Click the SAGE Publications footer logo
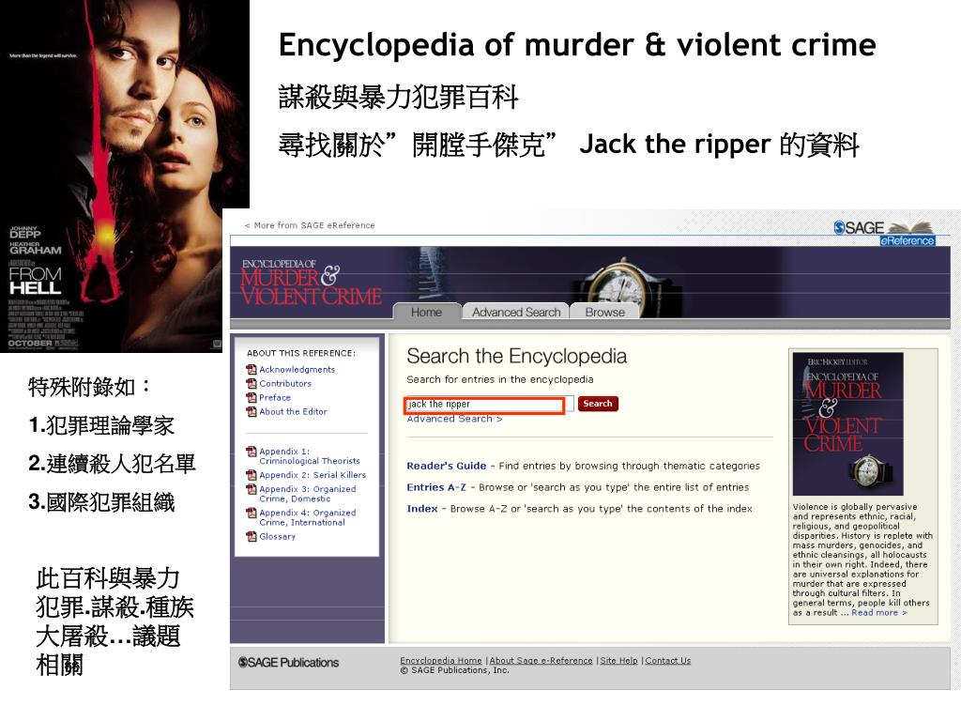This screenshot has height=721, width=961. [x=288, y=663]
